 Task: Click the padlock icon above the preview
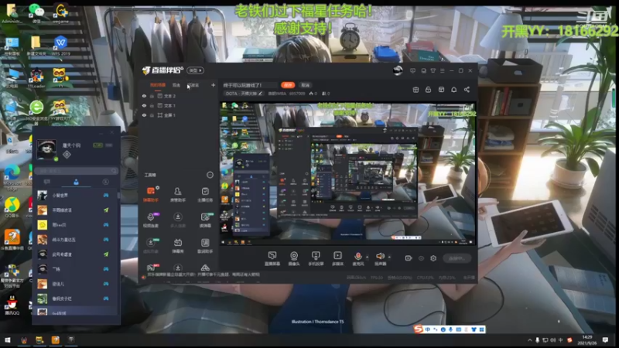pyautogui.click(x=428, y=90)
